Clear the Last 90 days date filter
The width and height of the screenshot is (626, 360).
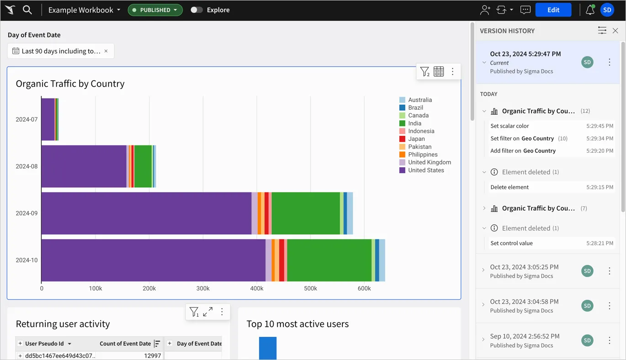106,51
